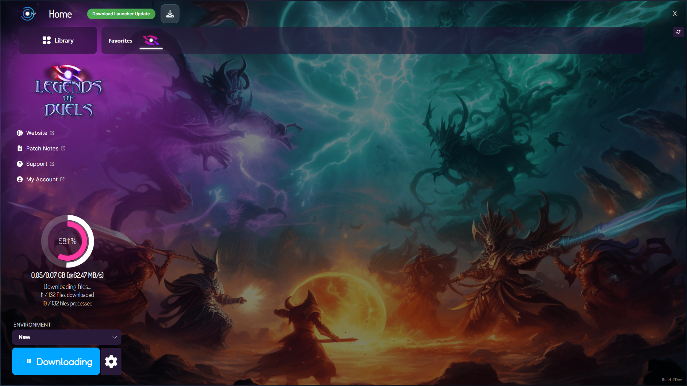Screen dimensions: 687x386
Task: Click the refresh icon at top right
Action: point(678,32)
